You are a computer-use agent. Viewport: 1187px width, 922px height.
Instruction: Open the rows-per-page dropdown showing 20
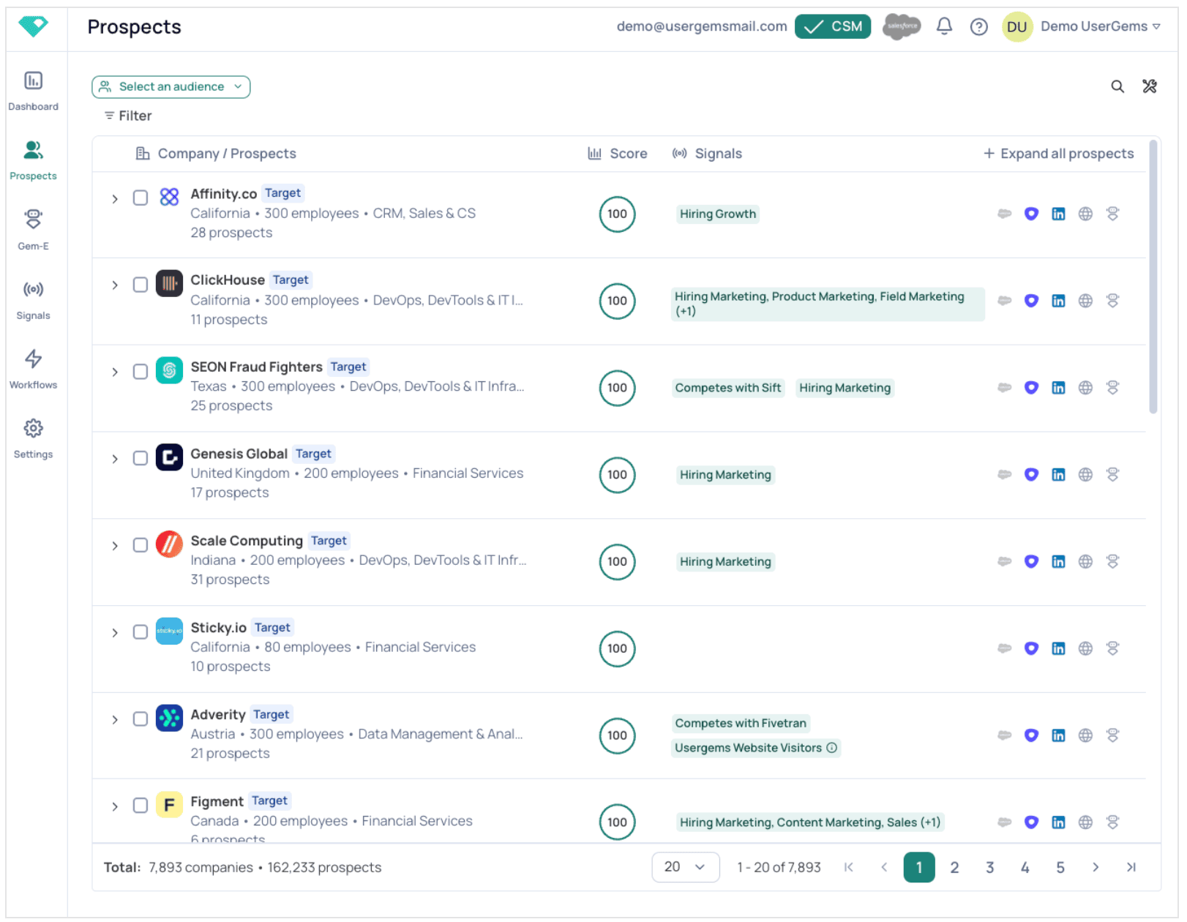point(685,868)
